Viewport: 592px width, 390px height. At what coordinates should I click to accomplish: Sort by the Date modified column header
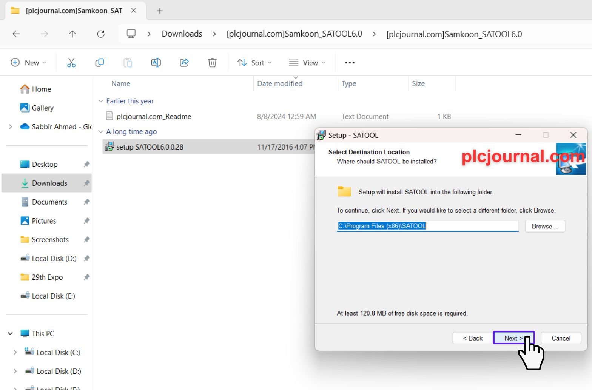pos(280,83)
